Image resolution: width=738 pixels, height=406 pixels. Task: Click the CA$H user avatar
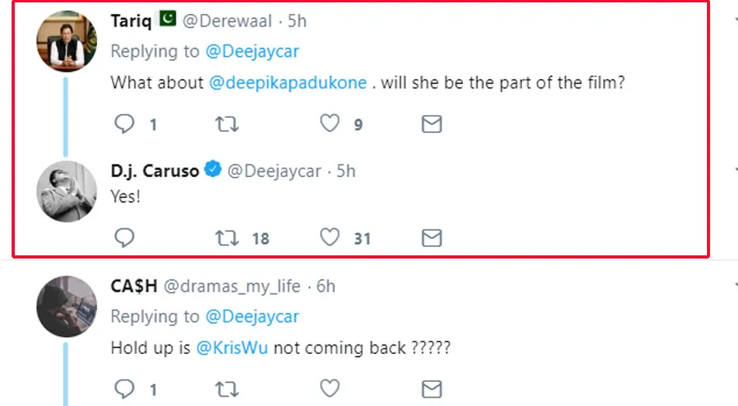(67, 307)
